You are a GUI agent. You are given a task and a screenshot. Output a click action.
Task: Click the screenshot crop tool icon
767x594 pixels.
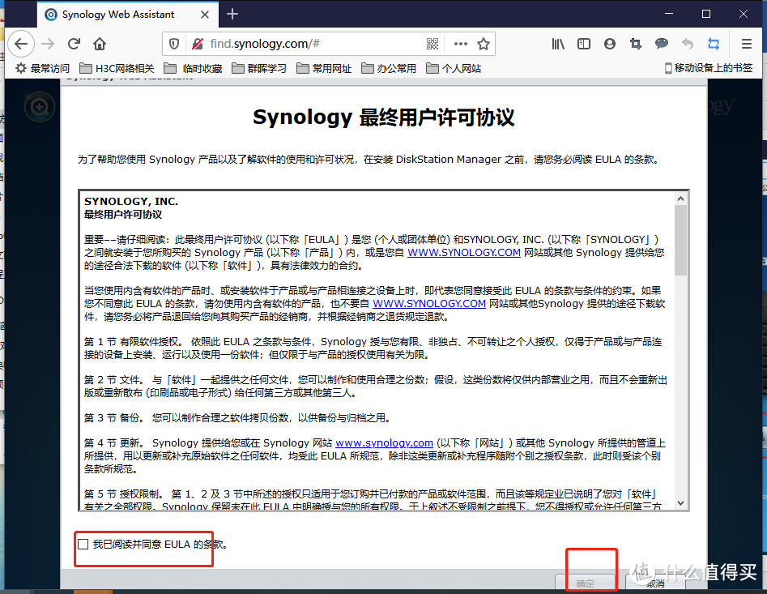636,44
